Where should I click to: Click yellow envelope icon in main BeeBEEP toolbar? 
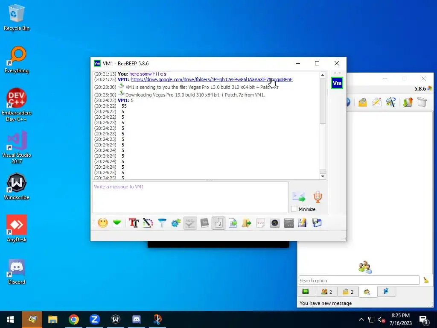tap(362, 102)
